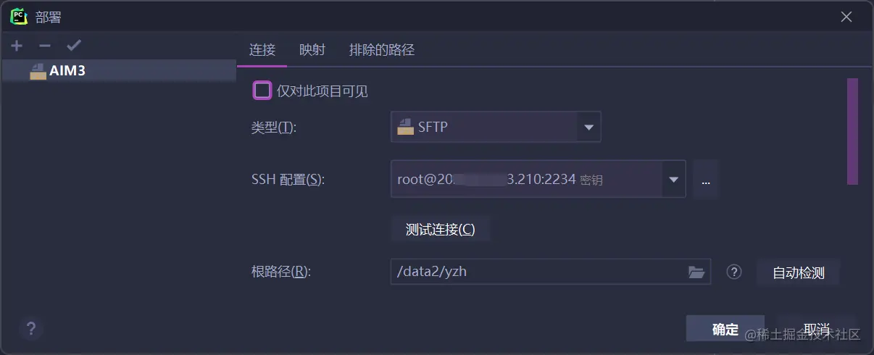
Task: Click the set-as-default checkmark icon
Action: click(x=73, y=46)
